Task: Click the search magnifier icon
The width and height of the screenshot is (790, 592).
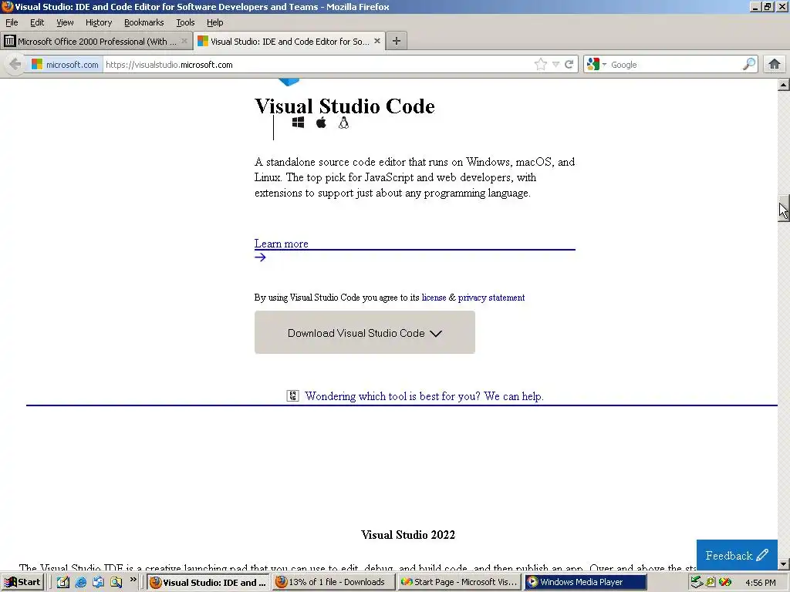Action: pos(749,65)
